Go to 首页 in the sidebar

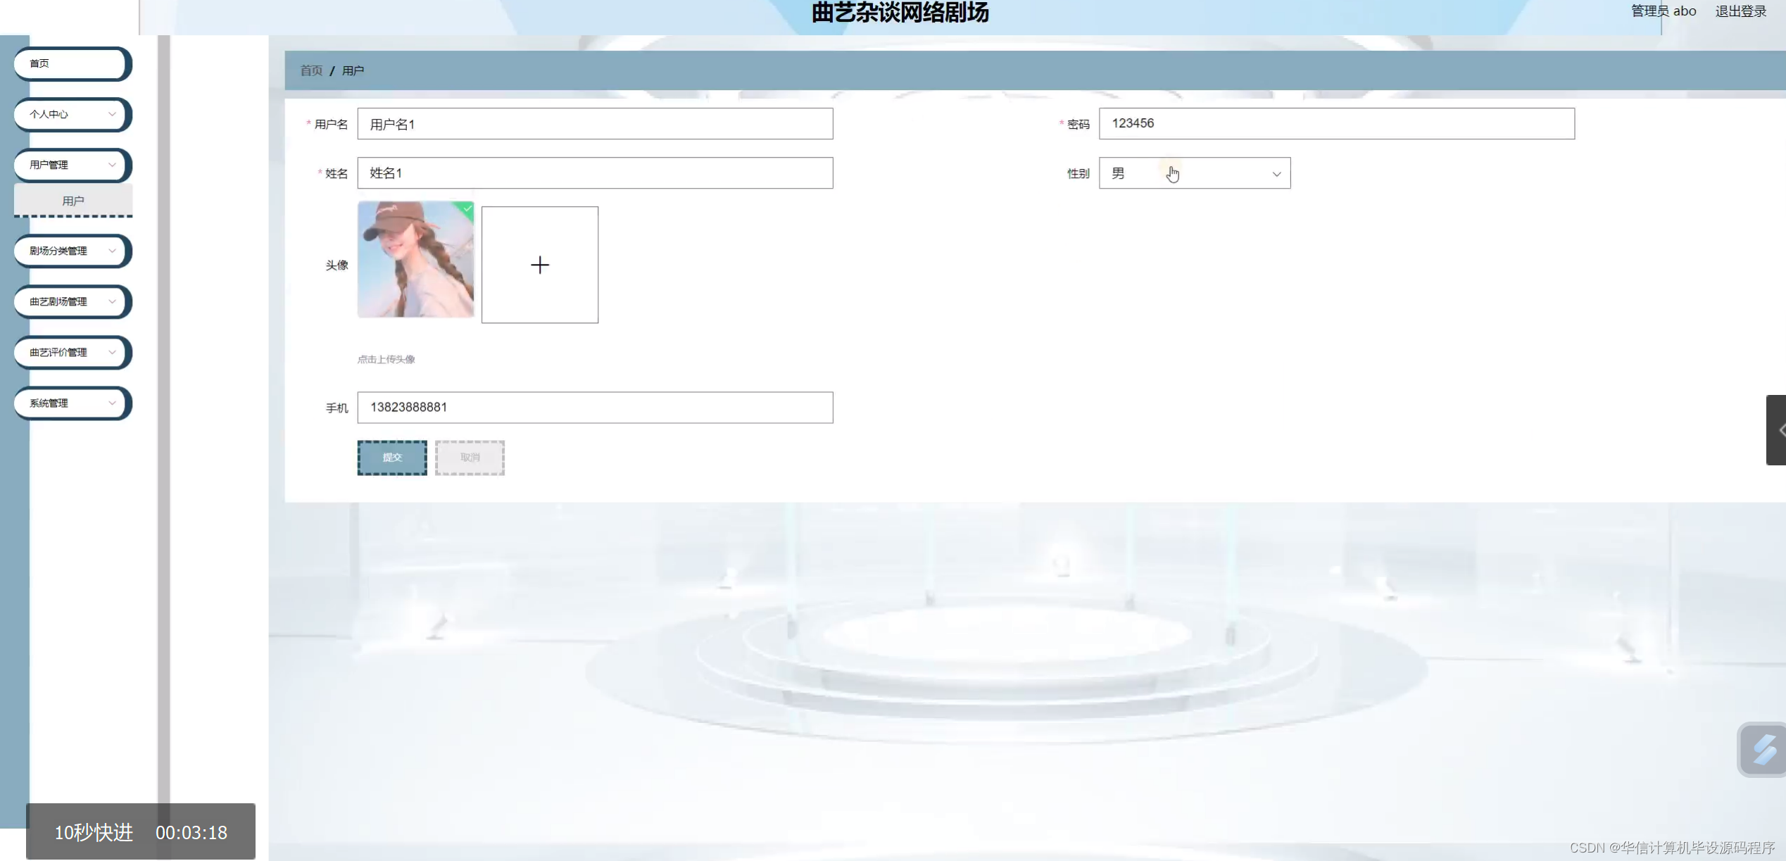72,63
